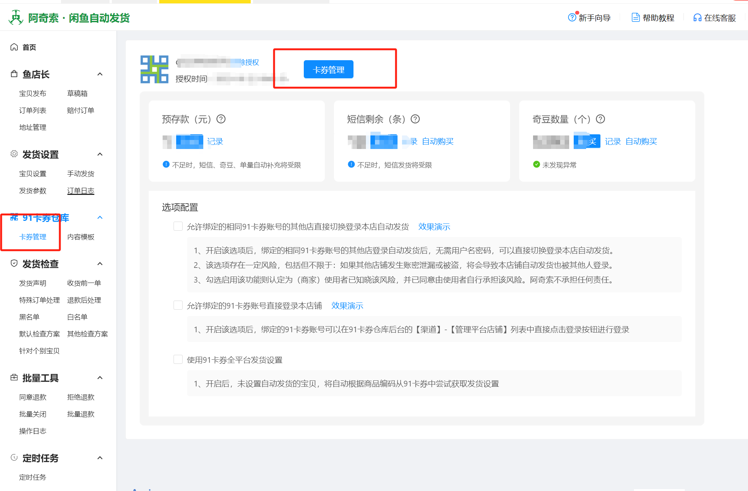The width and height of the screenshot is (748, 491).
Task: Open 效果演示 for switch-login option
Action: [434, 226]
